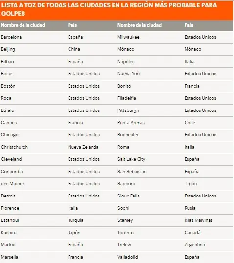234x263 pixels.
Task: Click the Beijing row city name
Action: click(8, 49)
